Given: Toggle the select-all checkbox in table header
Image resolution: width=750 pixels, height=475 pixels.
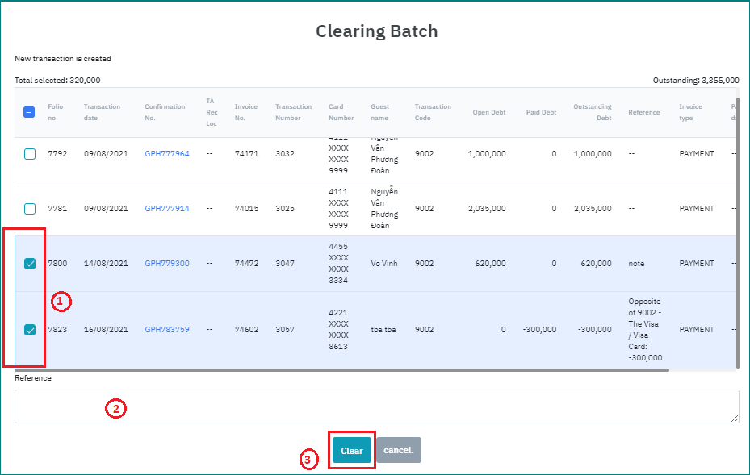Looking at the screenshot, I should coord(29,112).
